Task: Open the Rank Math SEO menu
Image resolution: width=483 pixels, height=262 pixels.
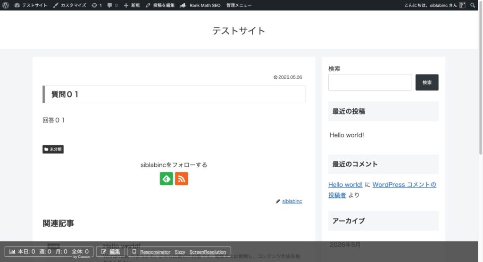Action: pos(200,5)
